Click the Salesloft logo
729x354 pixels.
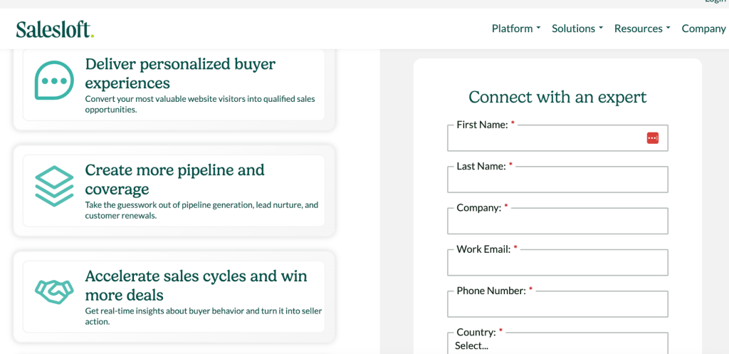56,29
